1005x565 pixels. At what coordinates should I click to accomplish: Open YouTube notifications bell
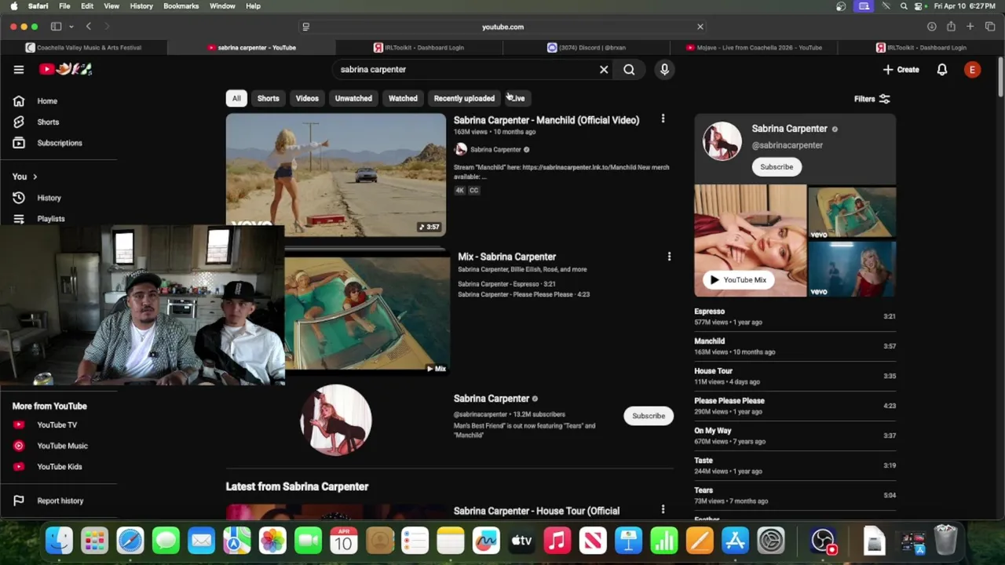942,70
